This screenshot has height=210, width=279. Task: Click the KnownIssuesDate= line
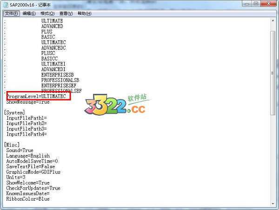28,193
